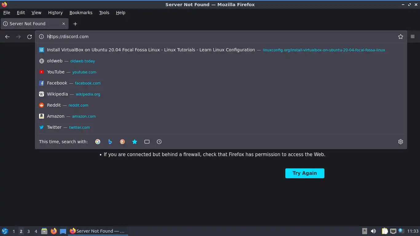Open a new tab with the plus button
Image resolution: width=420 pixels, height=236 pixels.
click(x=75, y=24)
